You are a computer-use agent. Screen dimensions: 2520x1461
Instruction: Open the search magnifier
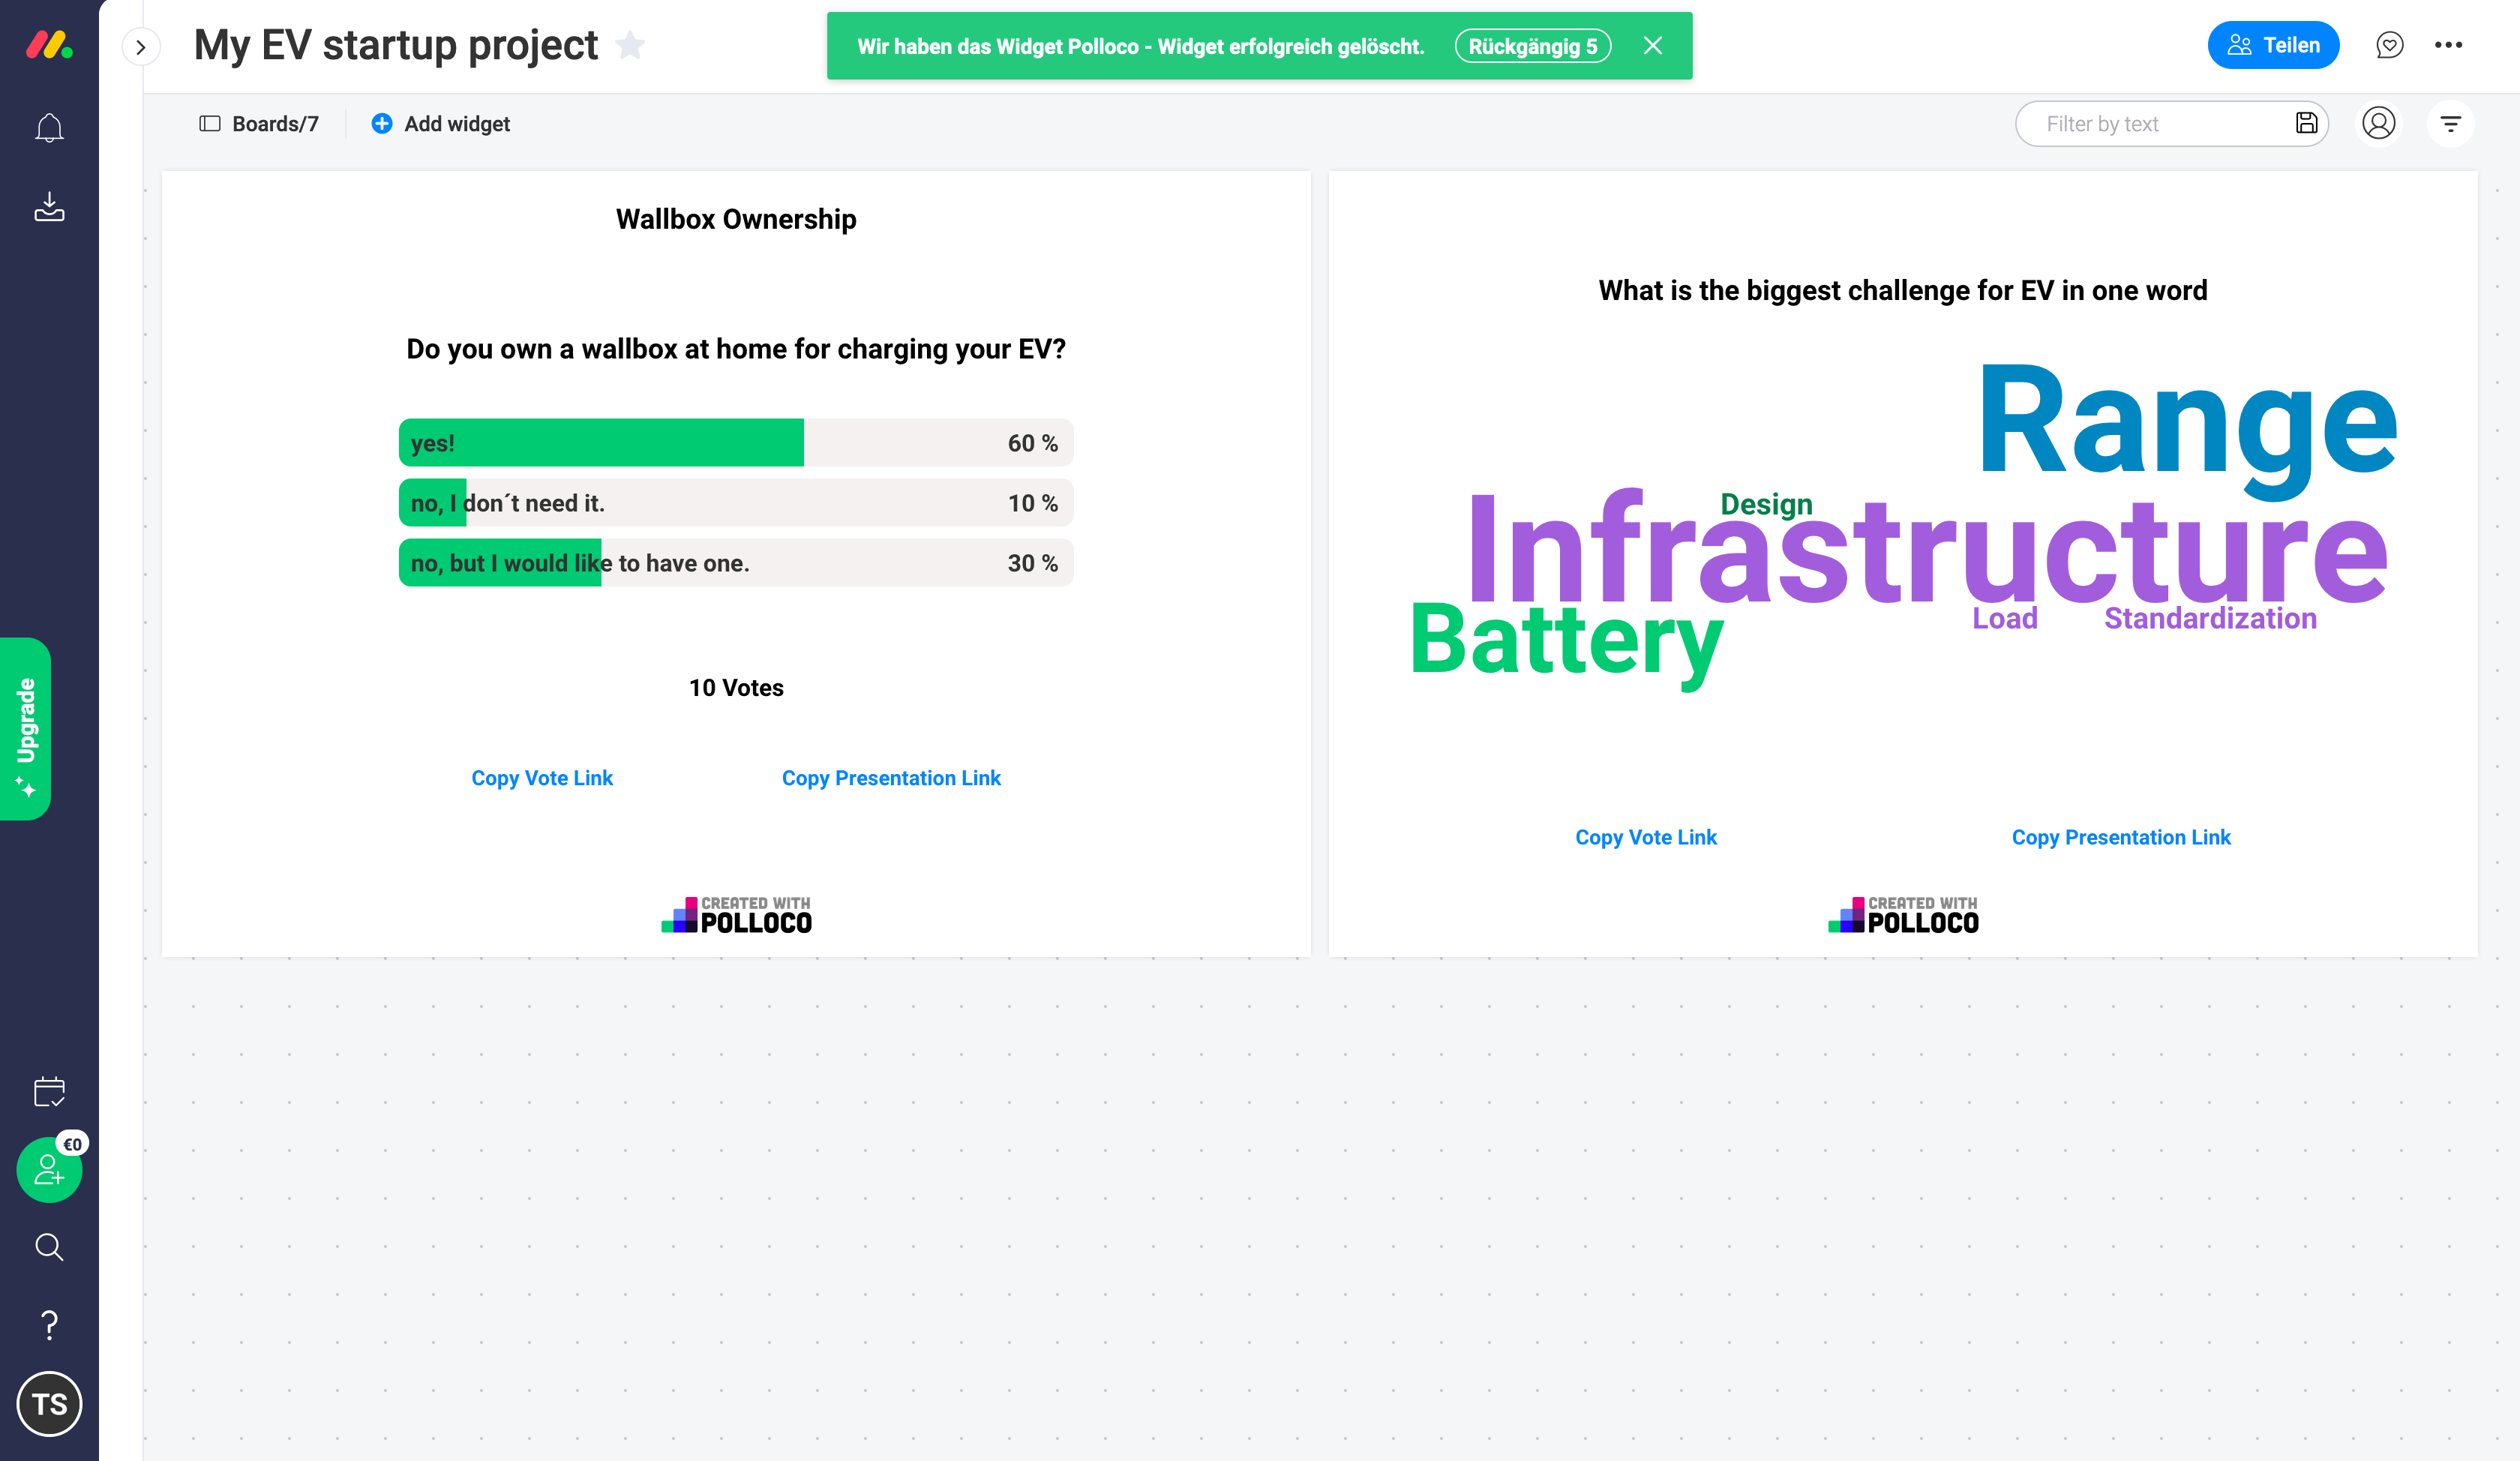coord(49,1247)
